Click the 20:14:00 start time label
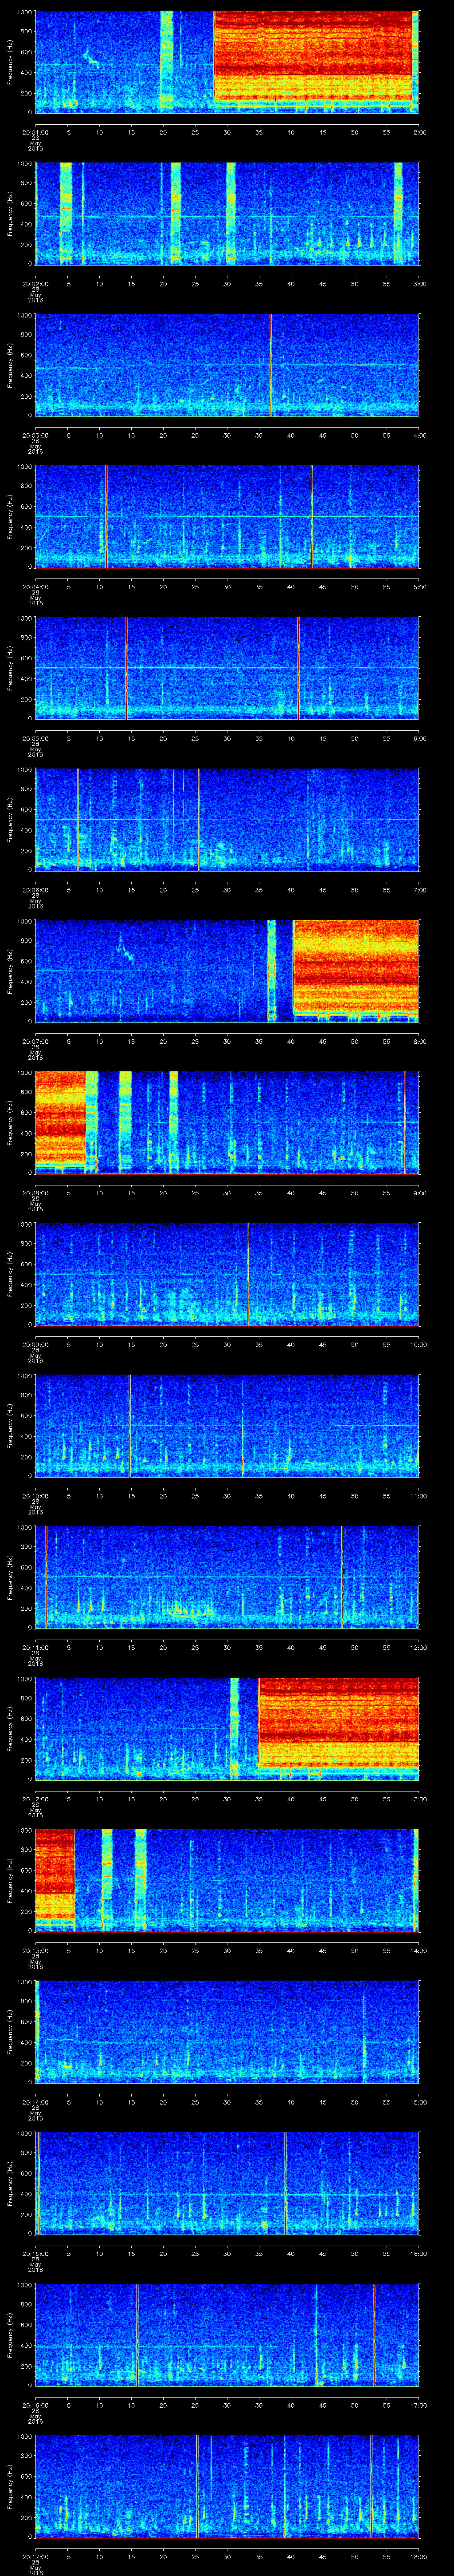The width and height of the screenshot is (454, 2576). 35,2102
